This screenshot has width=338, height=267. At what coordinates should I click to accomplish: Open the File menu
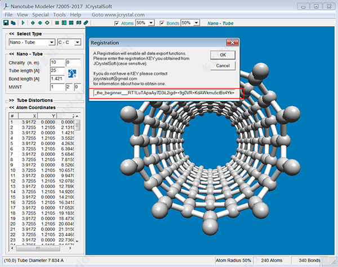[x=8, y=15]
